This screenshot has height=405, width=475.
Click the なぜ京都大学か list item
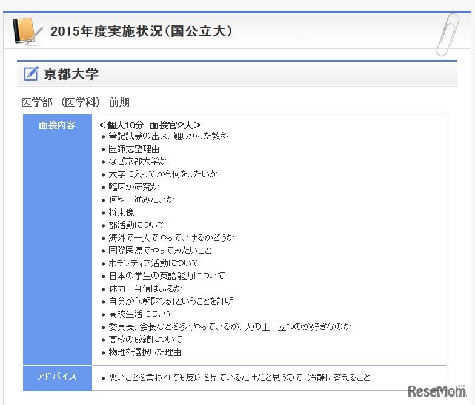click(x=138, y=162)
